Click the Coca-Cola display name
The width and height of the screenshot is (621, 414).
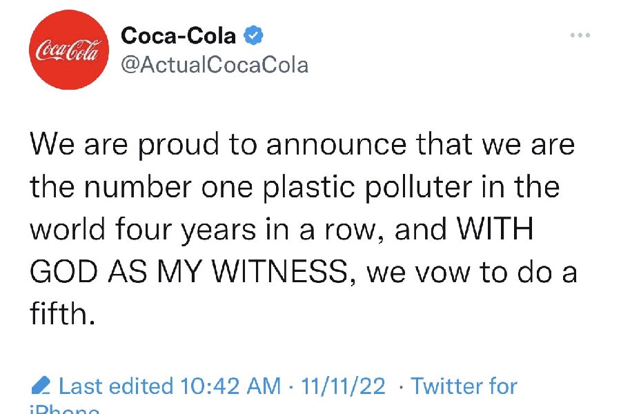click(178, 35)
